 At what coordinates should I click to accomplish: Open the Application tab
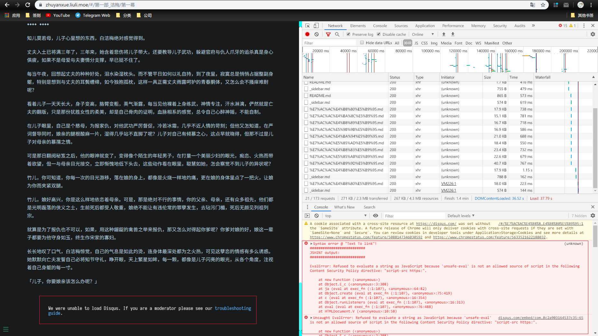click(425, 26)
